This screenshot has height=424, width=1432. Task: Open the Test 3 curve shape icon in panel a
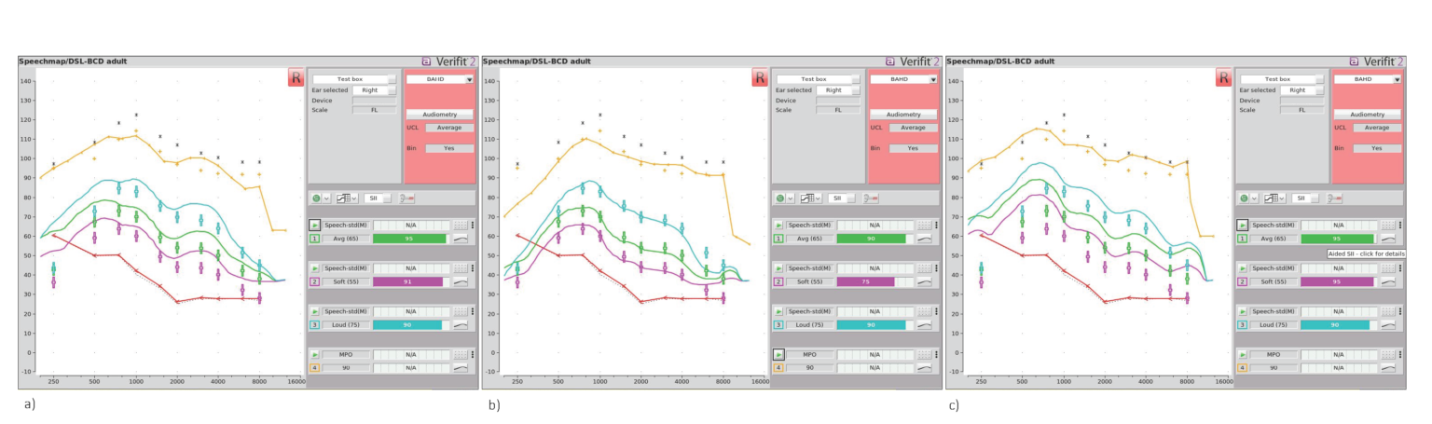coord(461,324)
